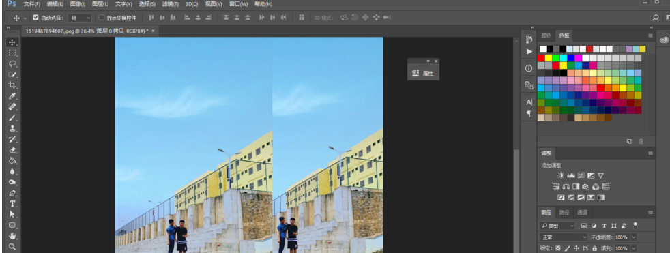Close the 1519487894607.jpeg document tab
670x253 pixels.
click(x=153, y=31)
